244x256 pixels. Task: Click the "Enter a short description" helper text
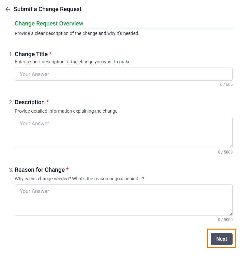[72, 62]
